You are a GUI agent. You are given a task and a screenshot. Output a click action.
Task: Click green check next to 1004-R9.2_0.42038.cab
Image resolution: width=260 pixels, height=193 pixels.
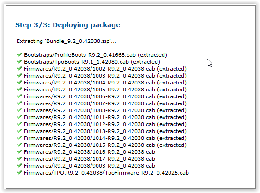19,82
